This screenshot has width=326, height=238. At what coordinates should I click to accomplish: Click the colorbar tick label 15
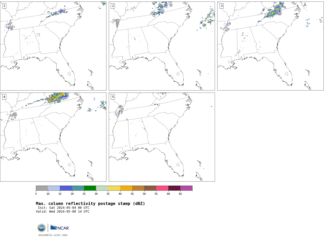[x=60, y=194]
